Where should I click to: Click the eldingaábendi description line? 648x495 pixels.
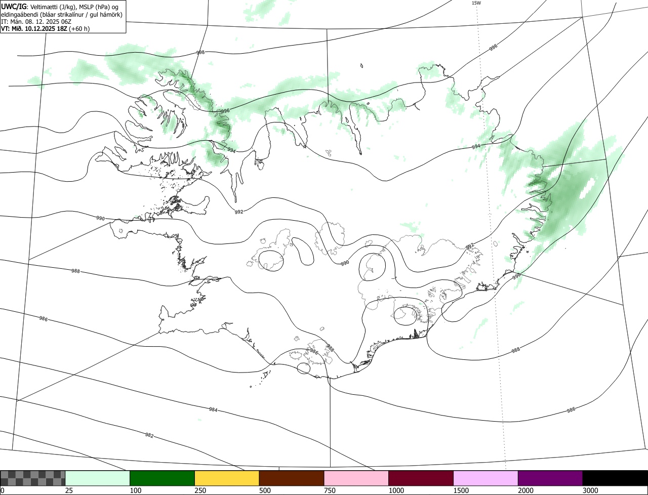[x=62, y=14]
